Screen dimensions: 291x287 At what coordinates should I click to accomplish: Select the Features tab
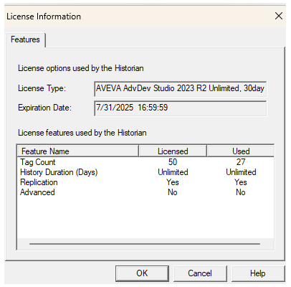click(25, 39)
